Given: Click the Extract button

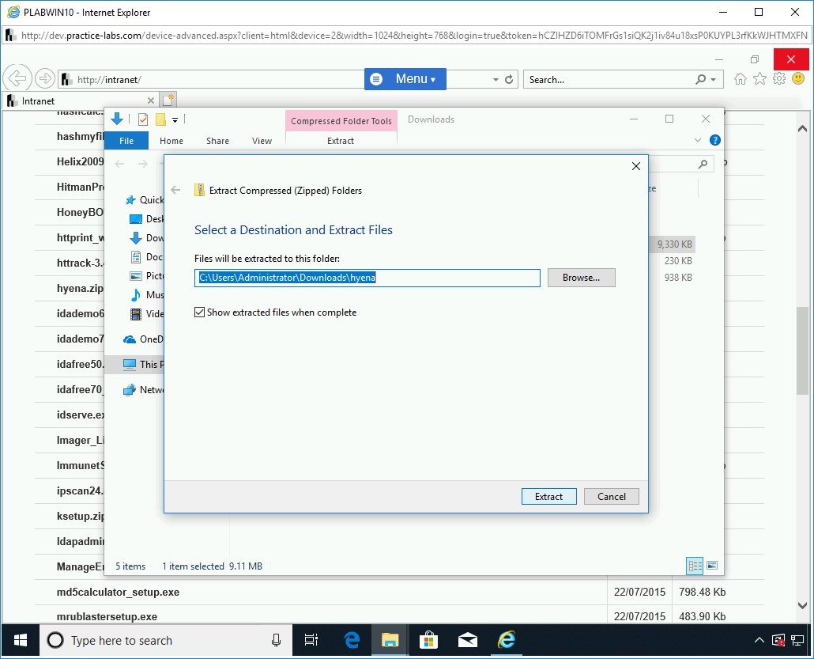Looking at the screenshot, I should coord(548,497).
